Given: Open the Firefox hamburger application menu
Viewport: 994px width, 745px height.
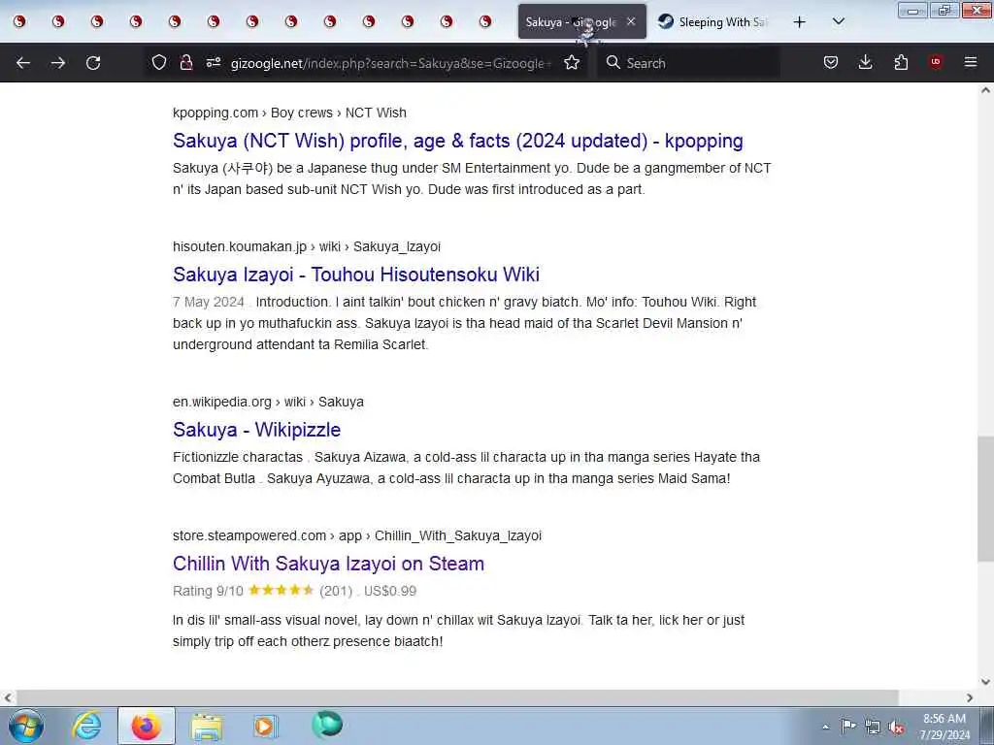Looking at the screenshot, I should coord(971,62).
